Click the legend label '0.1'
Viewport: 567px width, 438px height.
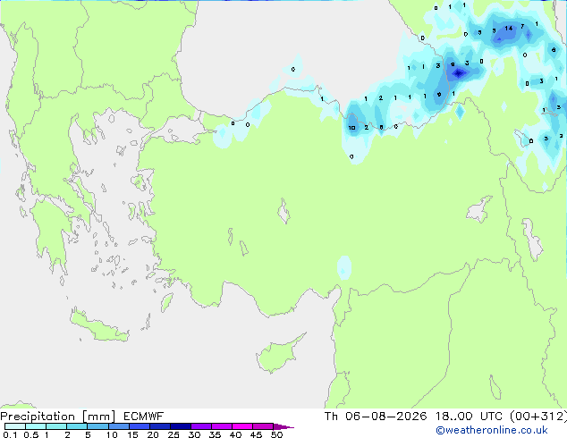(10, 434)
